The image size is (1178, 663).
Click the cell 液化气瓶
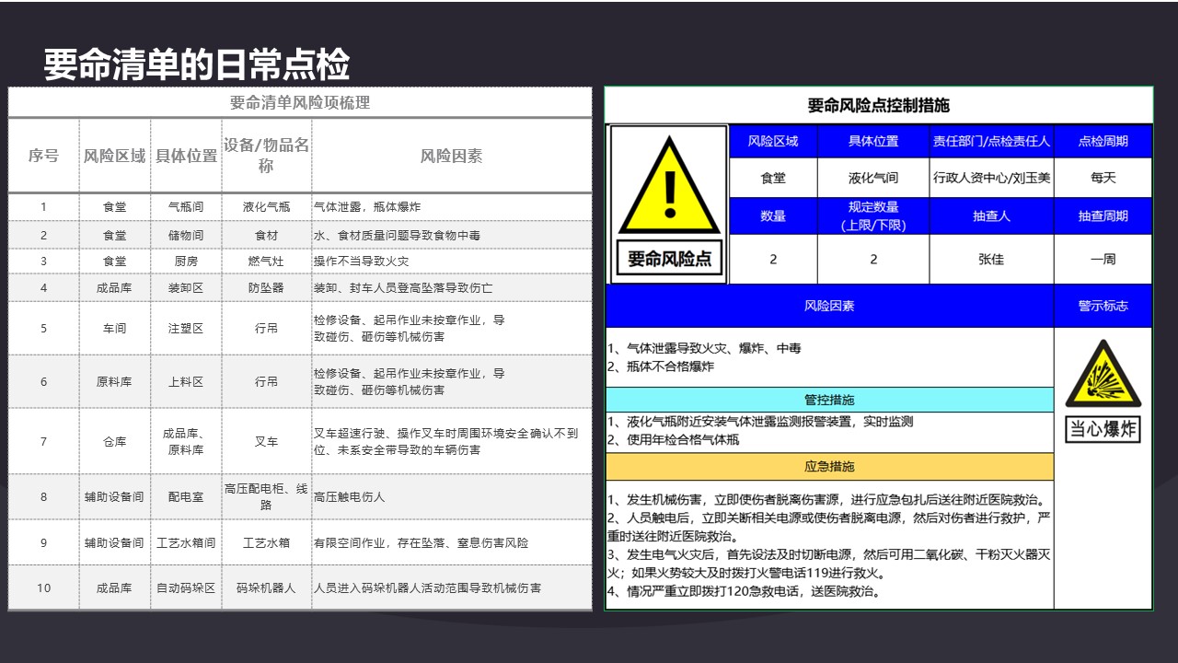point(266,207)
